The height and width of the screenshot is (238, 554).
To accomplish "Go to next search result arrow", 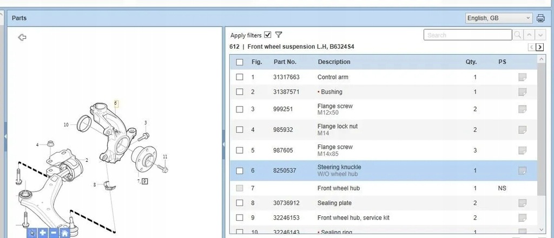I will (540, 35).
